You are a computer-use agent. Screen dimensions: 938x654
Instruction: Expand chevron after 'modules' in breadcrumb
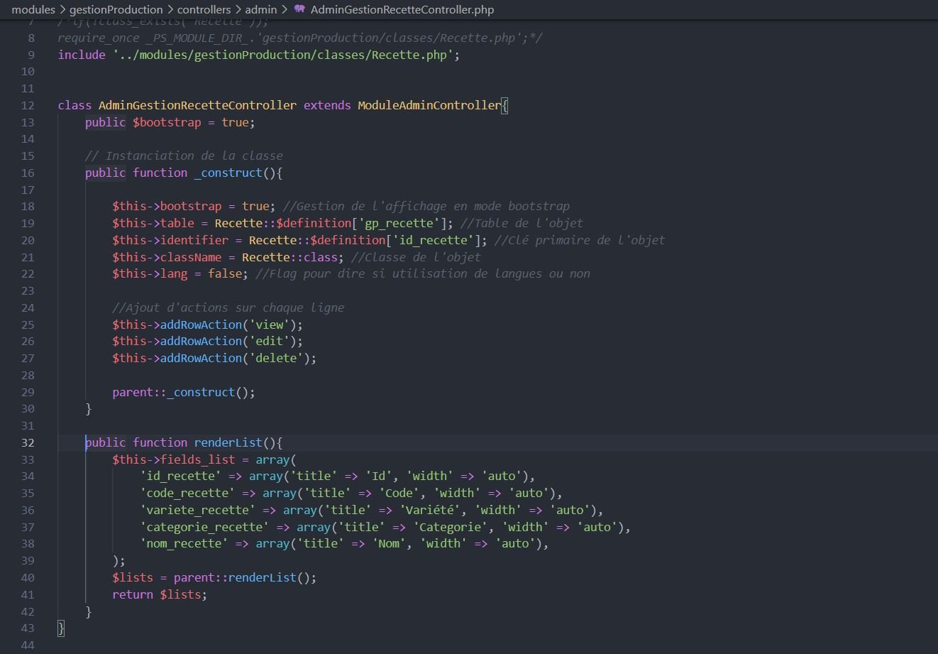pos(62,10)
